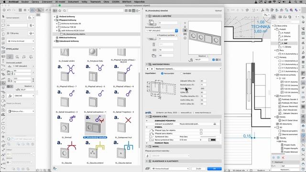Expand the Vložené knihovny tree node
The height and width of the screenshot is (172, 306).
55,17
